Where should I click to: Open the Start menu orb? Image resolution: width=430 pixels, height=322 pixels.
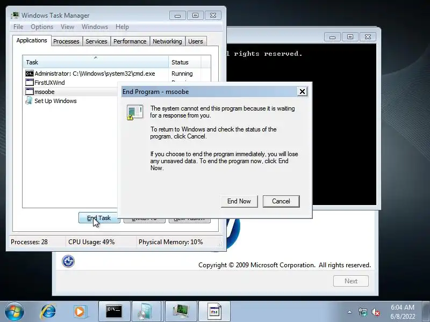pyautogui.click(x=14, y=312)
